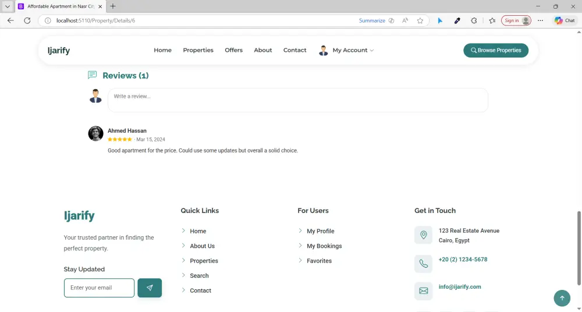The image size is (582, 312).
Task: Click the envelope email icon
Action: point(424,291)
